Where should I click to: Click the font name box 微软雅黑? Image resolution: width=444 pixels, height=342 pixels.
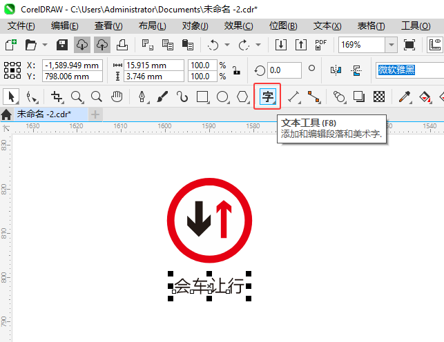(409, 70)
